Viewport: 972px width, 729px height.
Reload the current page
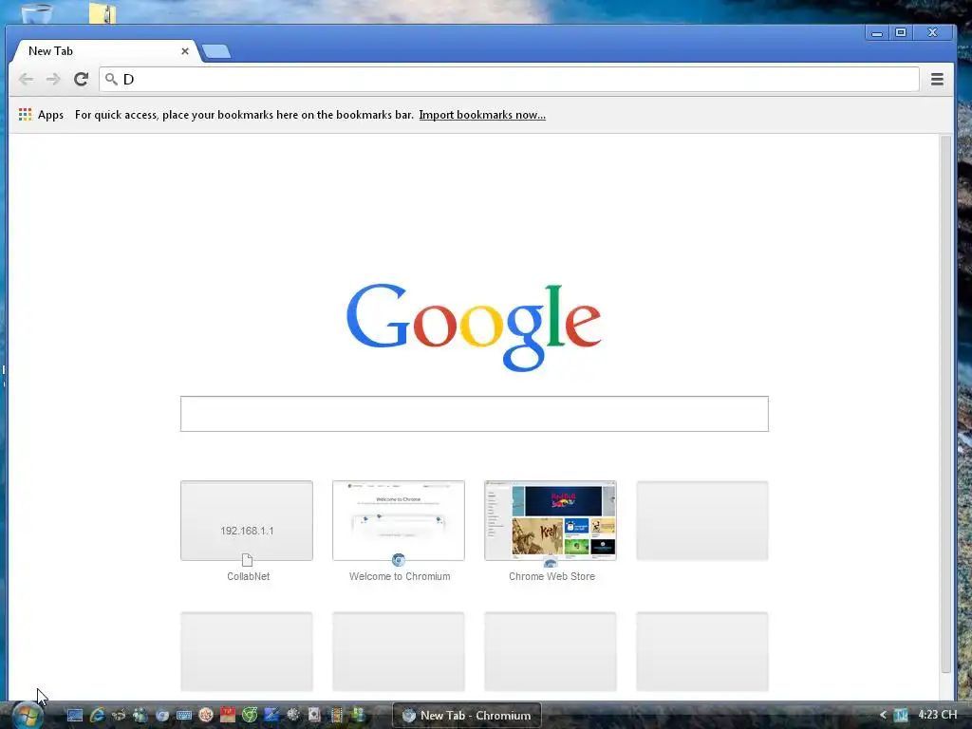(x=82, y=79)
